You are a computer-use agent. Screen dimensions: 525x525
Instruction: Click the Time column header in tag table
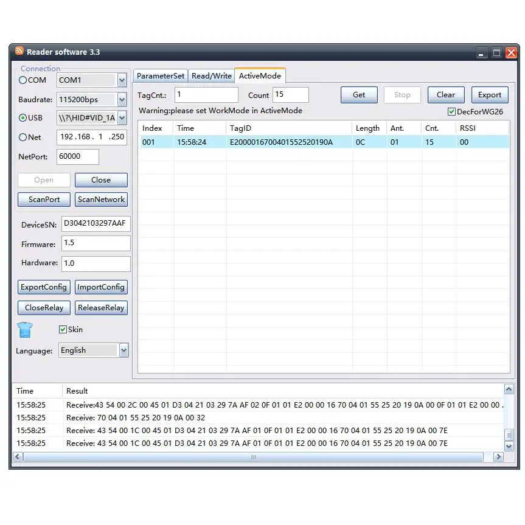(x=200, y=128)
